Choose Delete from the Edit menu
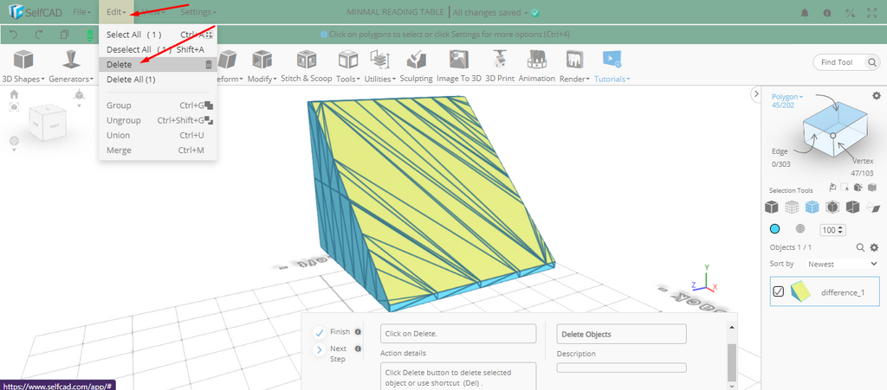 (120, 65)
